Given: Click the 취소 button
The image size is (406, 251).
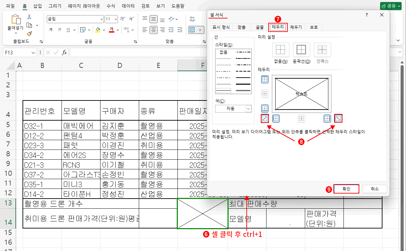Looking at the screenshot, I should tap(374, 189).
